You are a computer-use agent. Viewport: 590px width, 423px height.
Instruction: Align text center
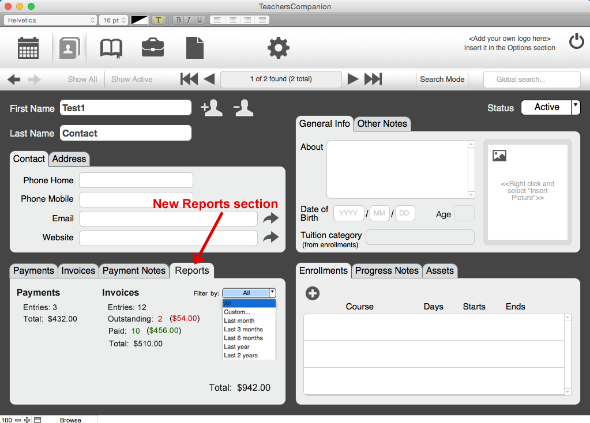[232, 20]
